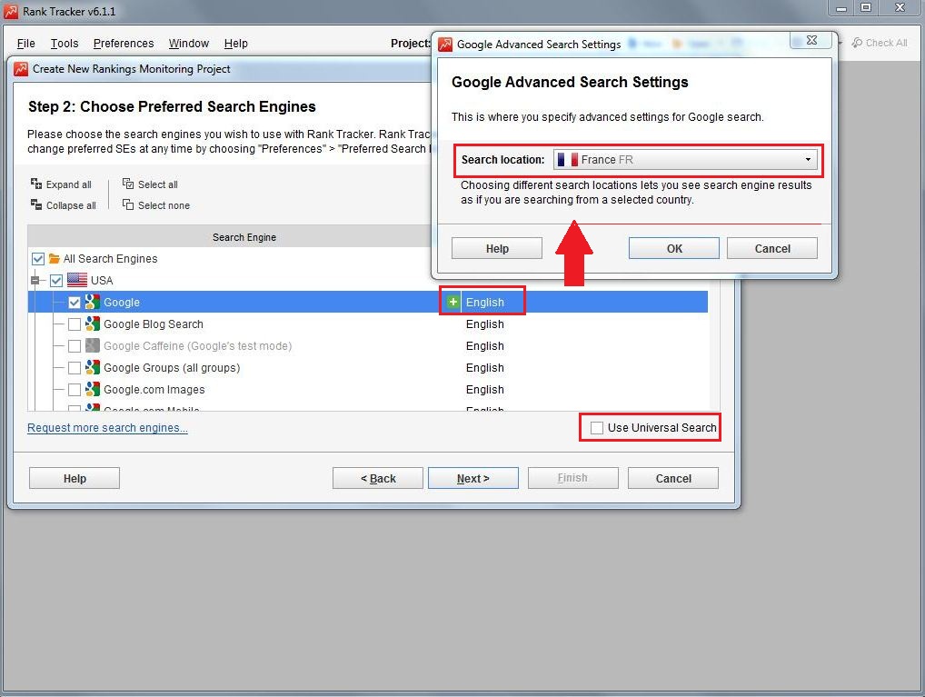Click the USA flag icon
Screen dimensions: 925x697
(77, 280)
